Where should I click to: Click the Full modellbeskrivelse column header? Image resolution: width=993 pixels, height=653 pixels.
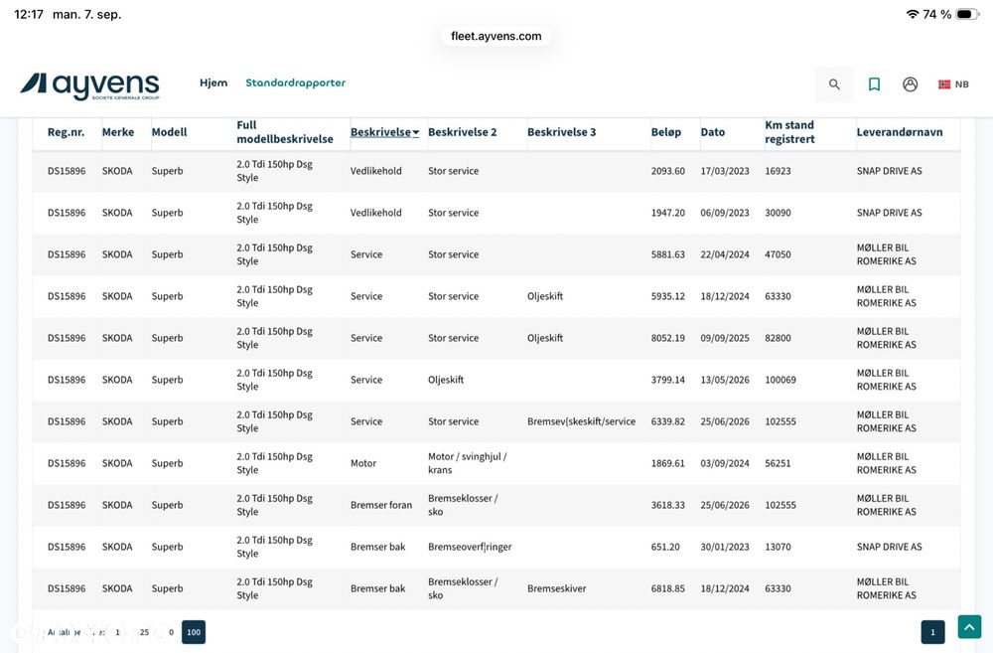tap(285, 132)
